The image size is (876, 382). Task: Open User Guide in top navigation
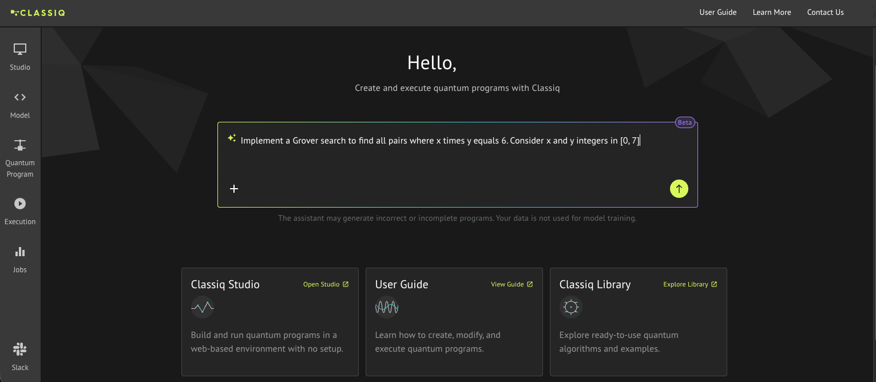tap(718, 12)
